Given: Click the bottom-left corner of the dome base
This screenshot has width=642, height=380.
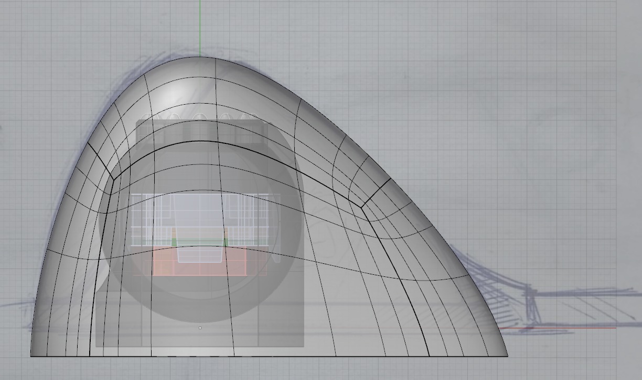Looking at the screenshot, I should tap(31, 356).
